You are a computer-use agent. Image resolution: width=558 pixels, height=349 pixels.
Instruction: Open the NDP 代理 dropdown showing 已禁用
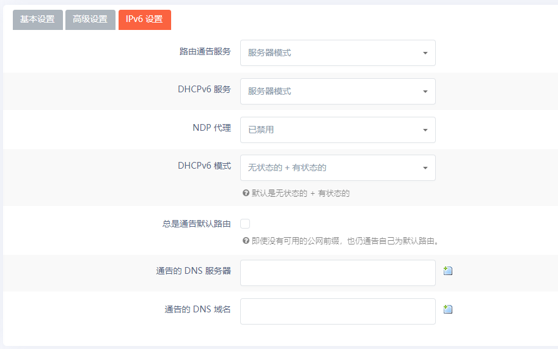coord(337,130)
